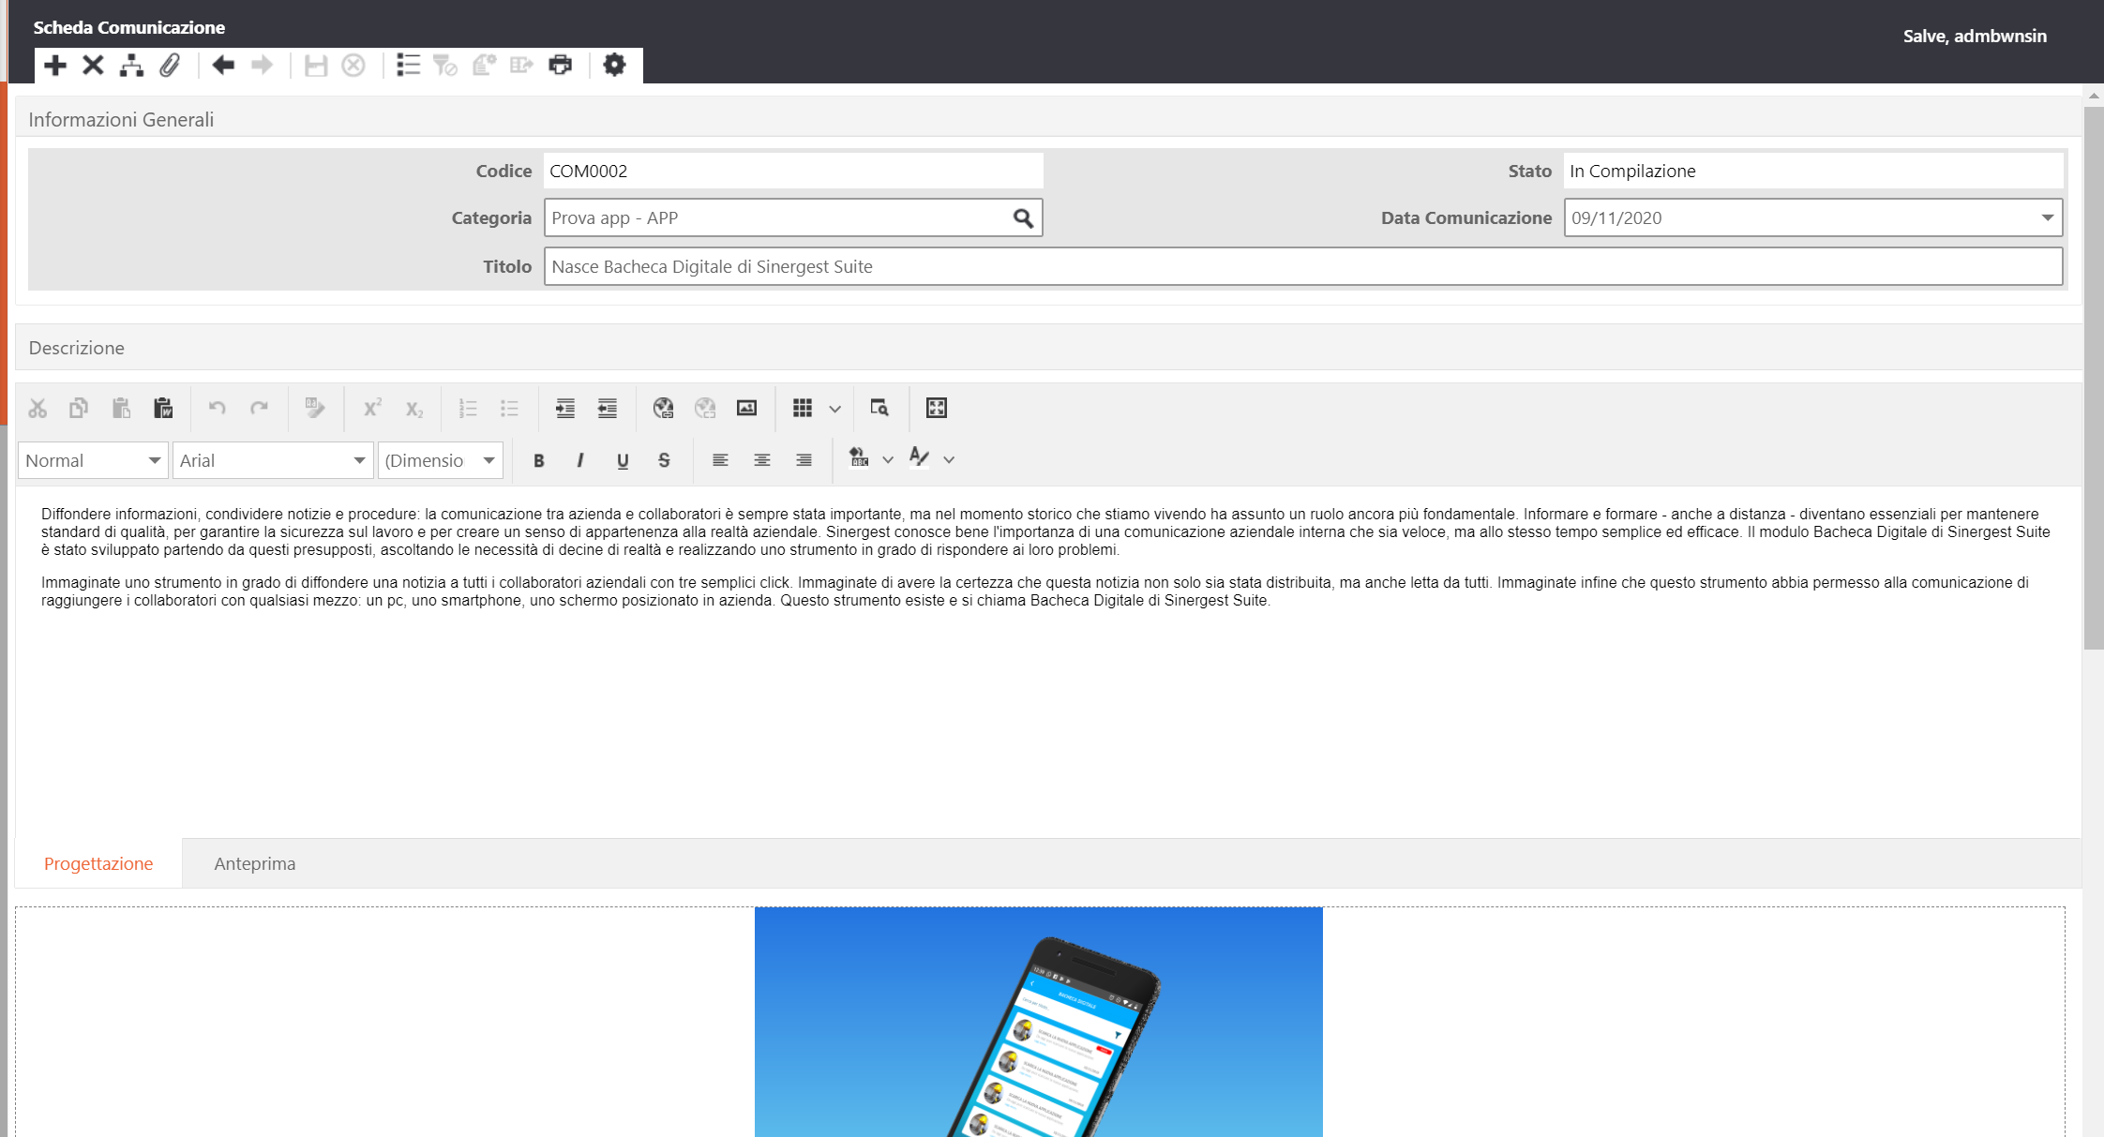Apply subscript formatting
The width and height of the screenshot is (2104, 1137).
(x=413, y=409)
